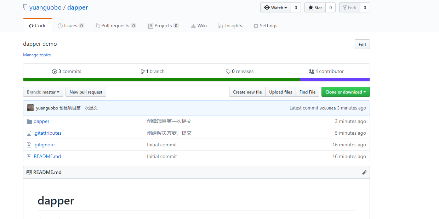Click Edit next to the description

tap(362, 44)
